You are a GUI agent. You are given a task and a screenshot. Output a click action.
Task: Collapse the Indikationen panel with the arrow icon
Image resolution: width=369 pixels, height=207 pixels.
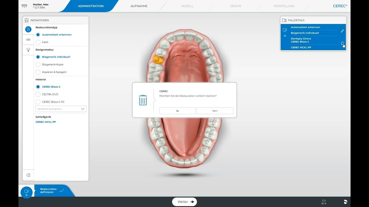pyautogui.click(x=28, y=175)
